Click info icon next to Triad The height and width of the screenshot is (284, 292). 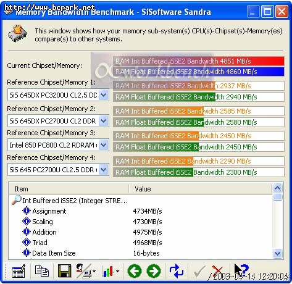[x=27, y=243]
